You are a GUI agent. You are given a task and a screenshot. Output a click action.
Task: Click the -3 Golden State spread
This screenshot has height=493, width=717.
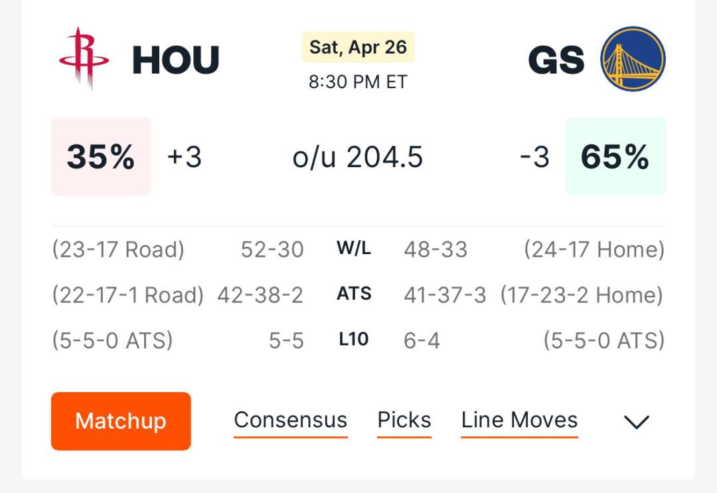[x=534, y=157]
